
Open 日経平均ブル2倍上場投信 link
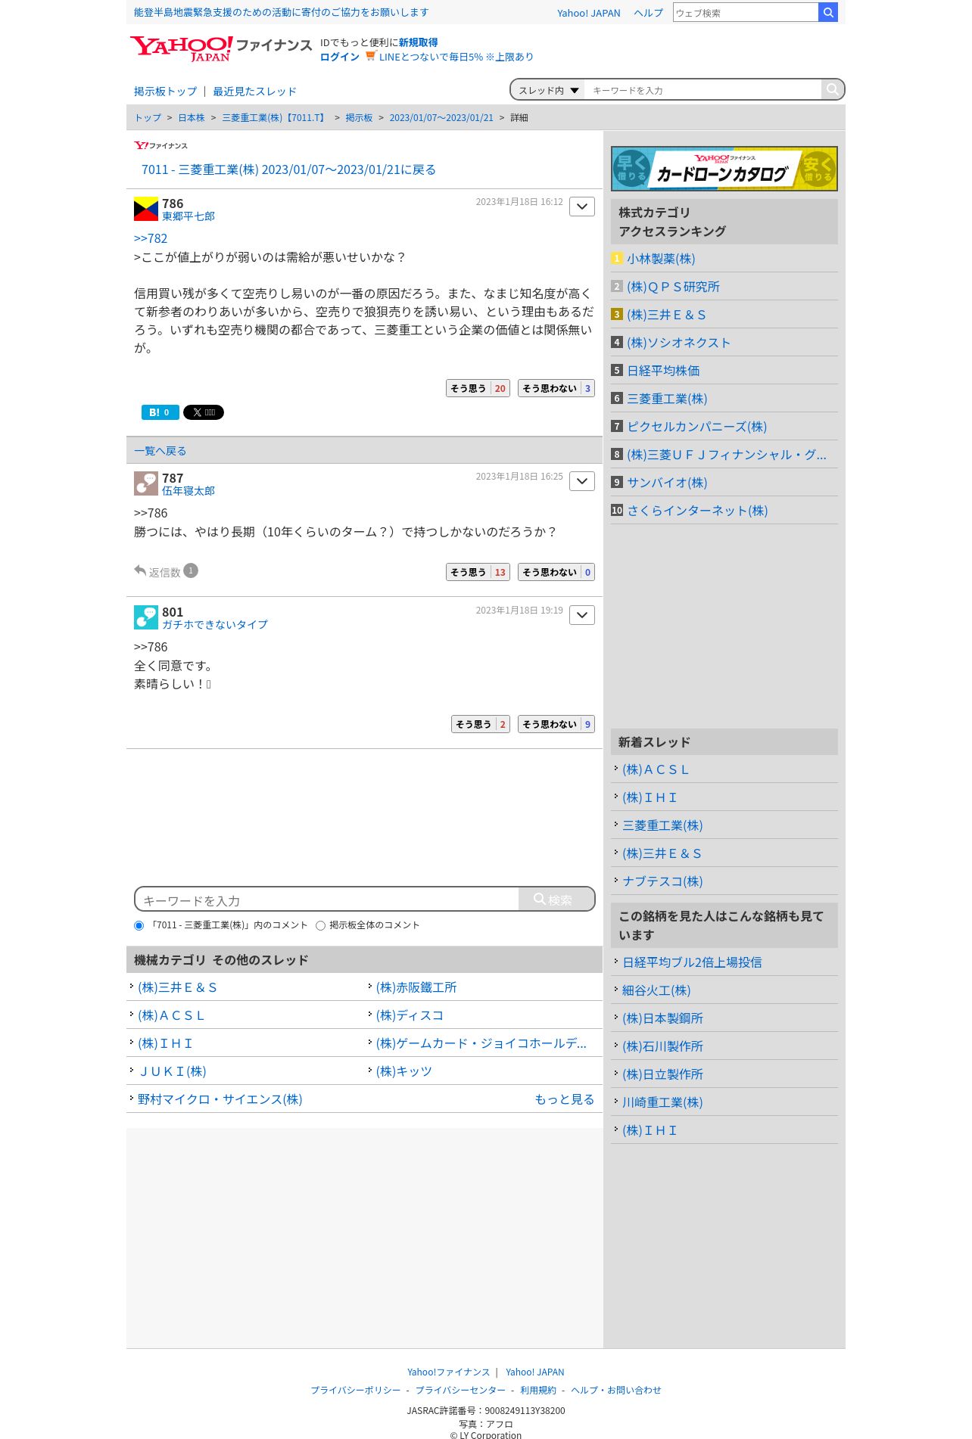click(692, 962)
